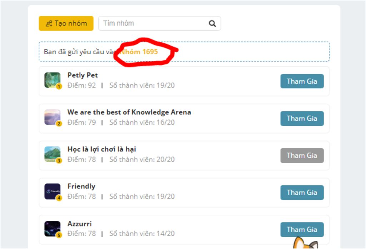This screenshot has height=249, width=366.
Task: Click the Tạo nhóm button
Action: coord(66,23)
